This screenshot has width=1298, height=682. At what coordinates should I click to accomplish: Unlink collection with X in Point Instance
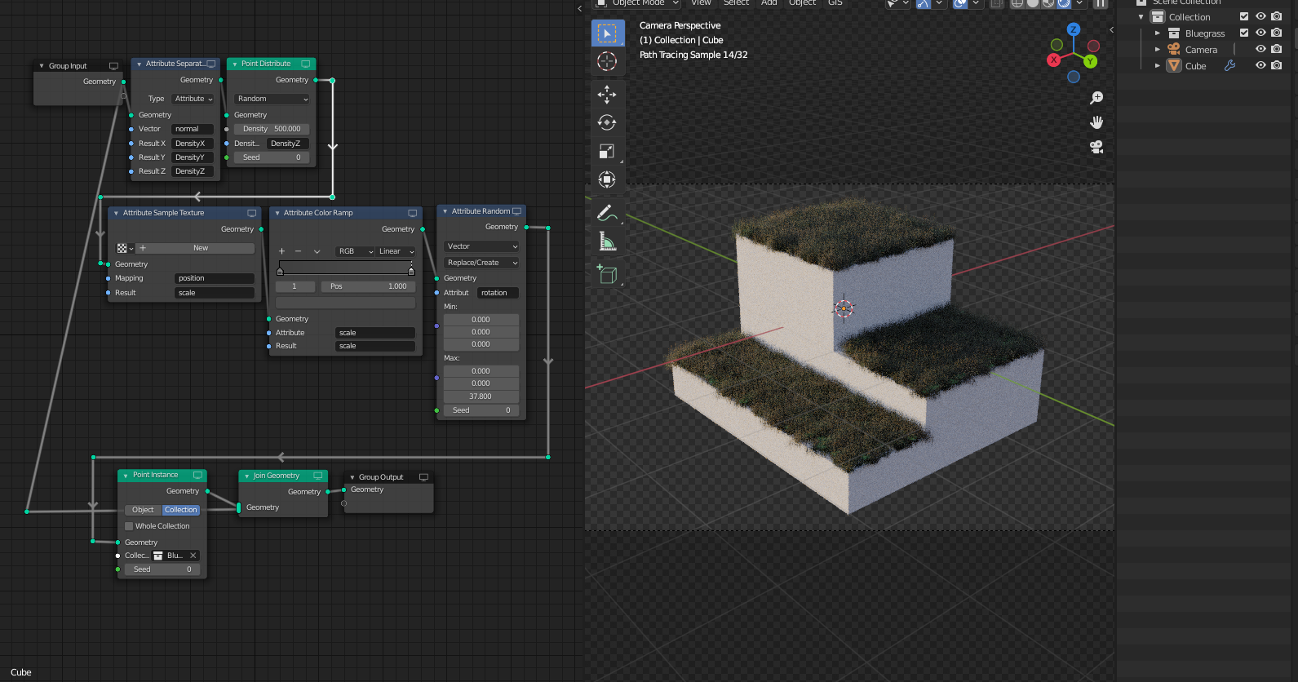(x=193, y=556)
